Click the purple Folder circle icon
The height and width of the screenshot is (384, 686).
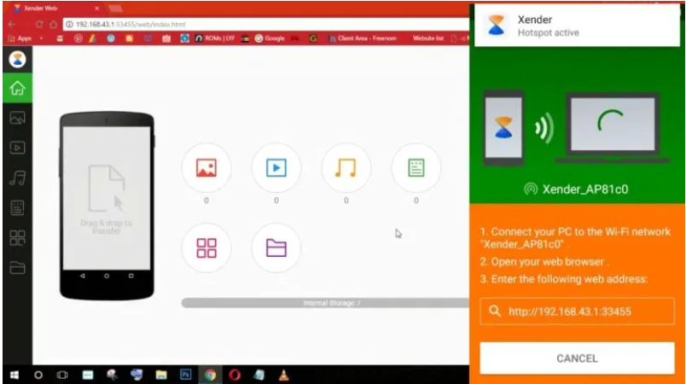pyautogui.click(x=276, y=247)
